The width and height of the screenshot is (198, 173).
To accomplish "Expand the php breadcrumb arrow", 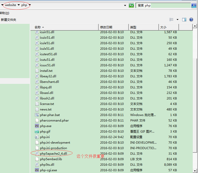I will [30, 5].
